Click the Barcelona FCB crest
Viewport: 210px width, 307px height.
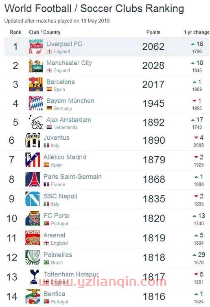(x=36, y=84)
